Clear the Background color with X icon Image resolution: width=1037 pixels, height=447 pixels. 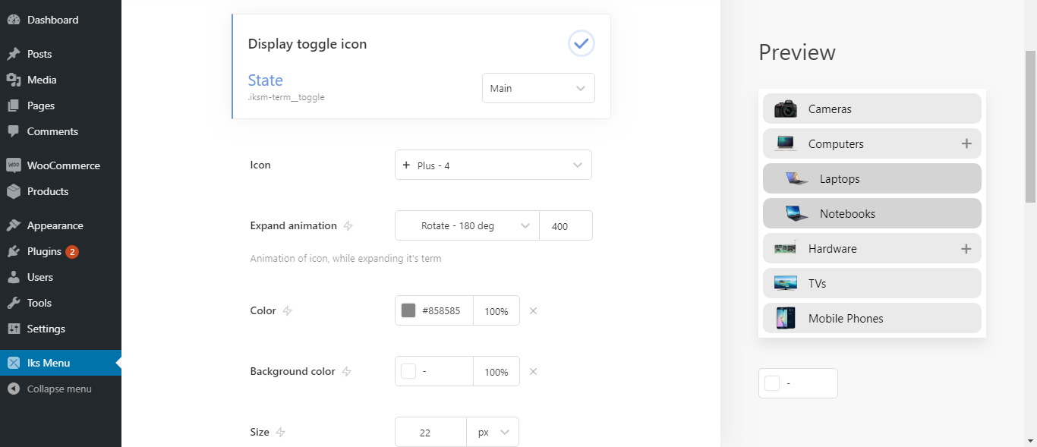pyautogui.click(x=533, y=371)
